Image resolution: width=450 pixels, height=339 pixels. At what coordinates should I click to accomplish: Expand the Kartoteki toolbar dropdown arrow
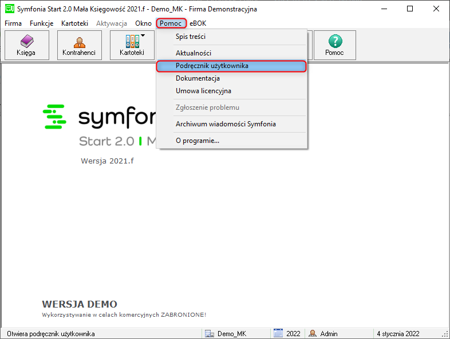click(x=143, y=35)
